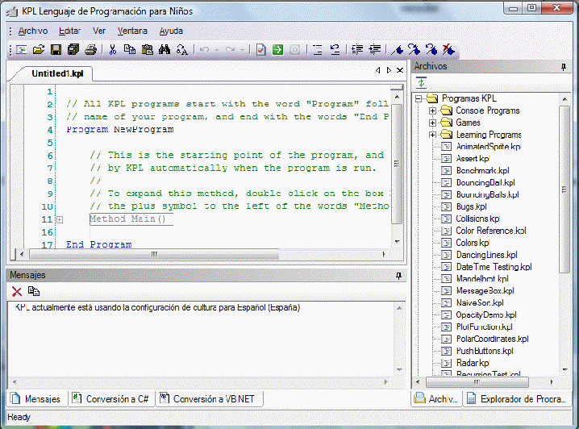Screen dimensions: 579x429
Task: Switch to the Conversión a C# tab
Action: 111,398
